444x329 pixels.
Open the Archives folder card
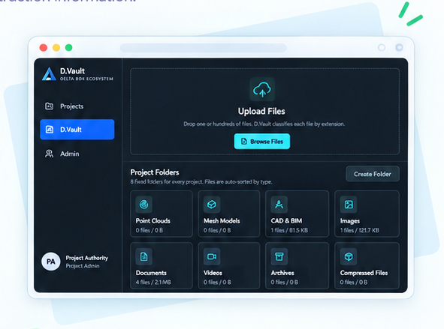tap(297, 266)
